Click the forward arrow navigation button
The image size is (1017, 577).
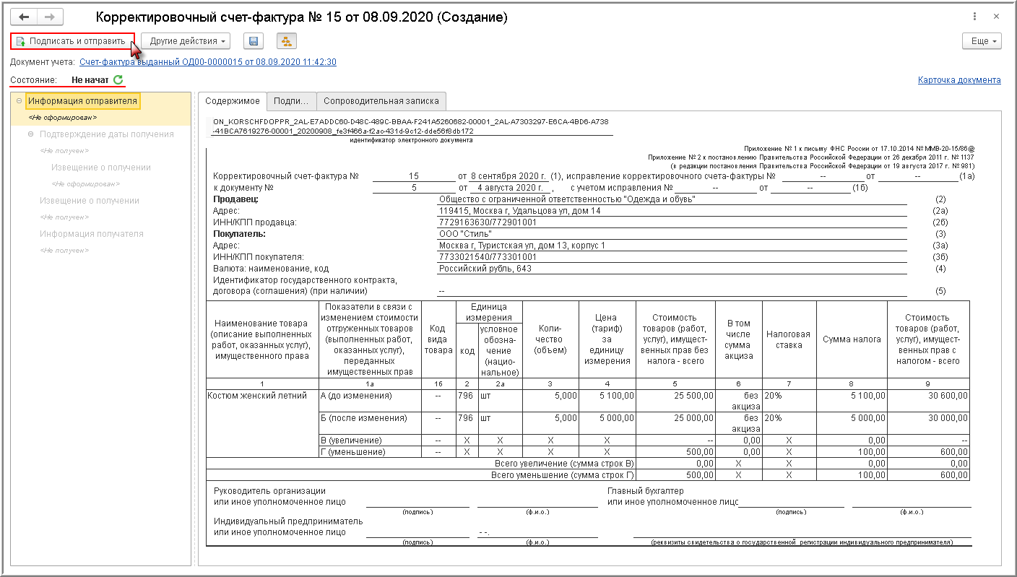point(50,17)
